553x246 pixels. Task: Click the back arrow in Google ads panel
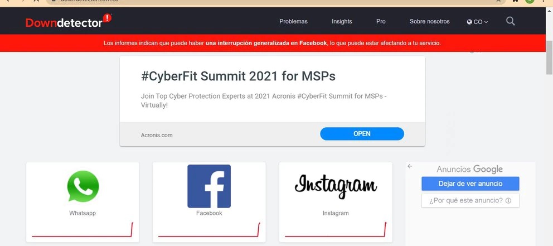click(x=410, y=166)
